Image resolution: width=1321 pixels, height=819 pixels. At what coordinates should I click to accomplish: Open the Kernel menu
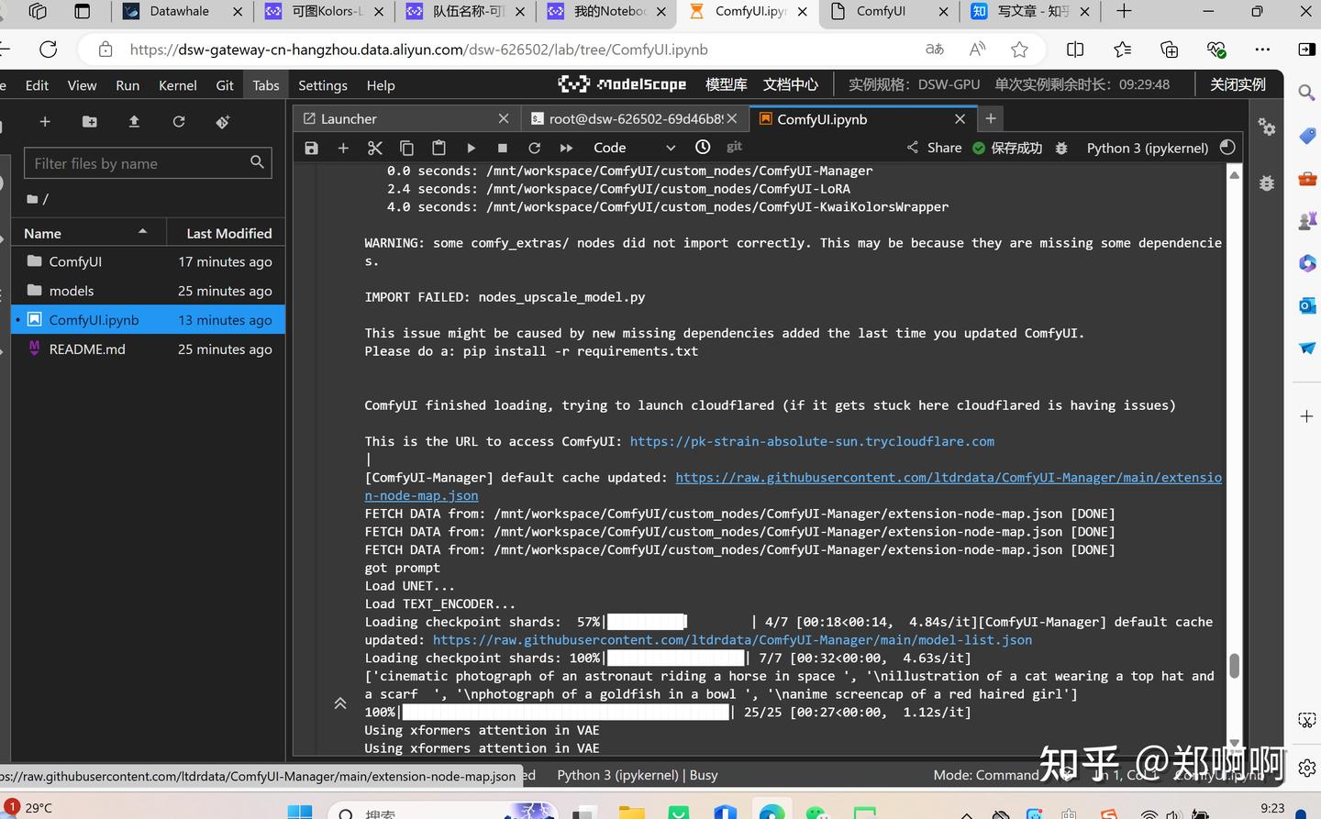pyautogui.click(x=177, y=85)
